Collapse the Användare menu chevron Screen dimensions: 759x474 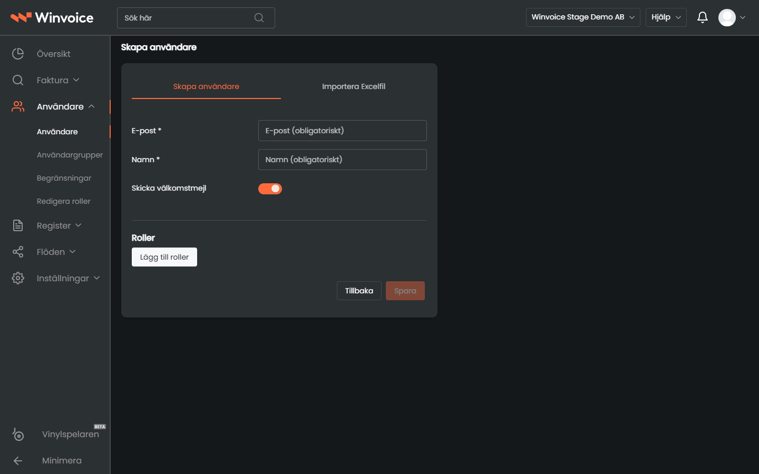tap(92, 106)
